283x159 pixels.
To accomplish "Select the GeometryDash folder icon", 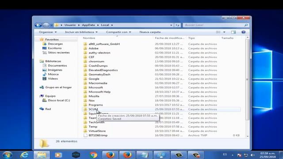I will point(85,74).
